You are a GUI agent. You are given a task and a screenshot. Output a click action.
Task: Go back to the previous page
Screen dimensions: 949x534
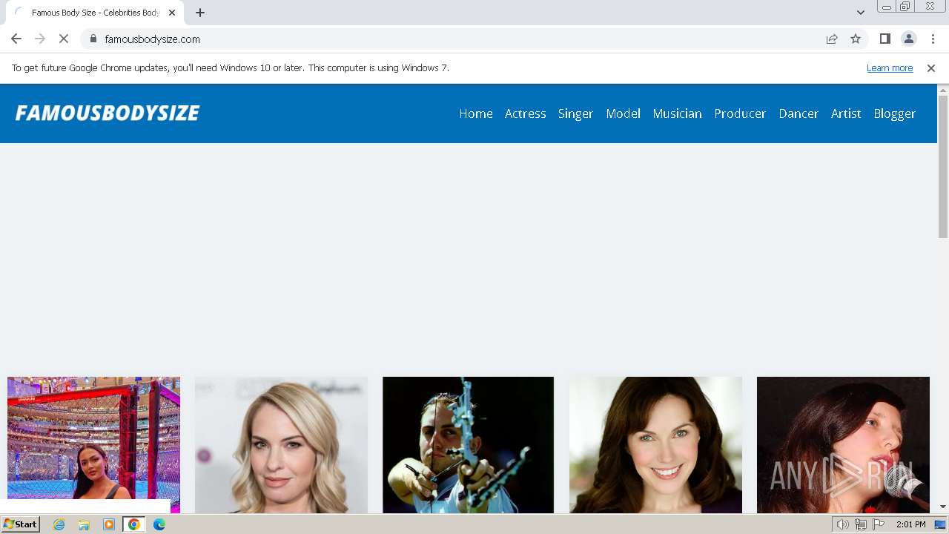[x=16, y=39]
